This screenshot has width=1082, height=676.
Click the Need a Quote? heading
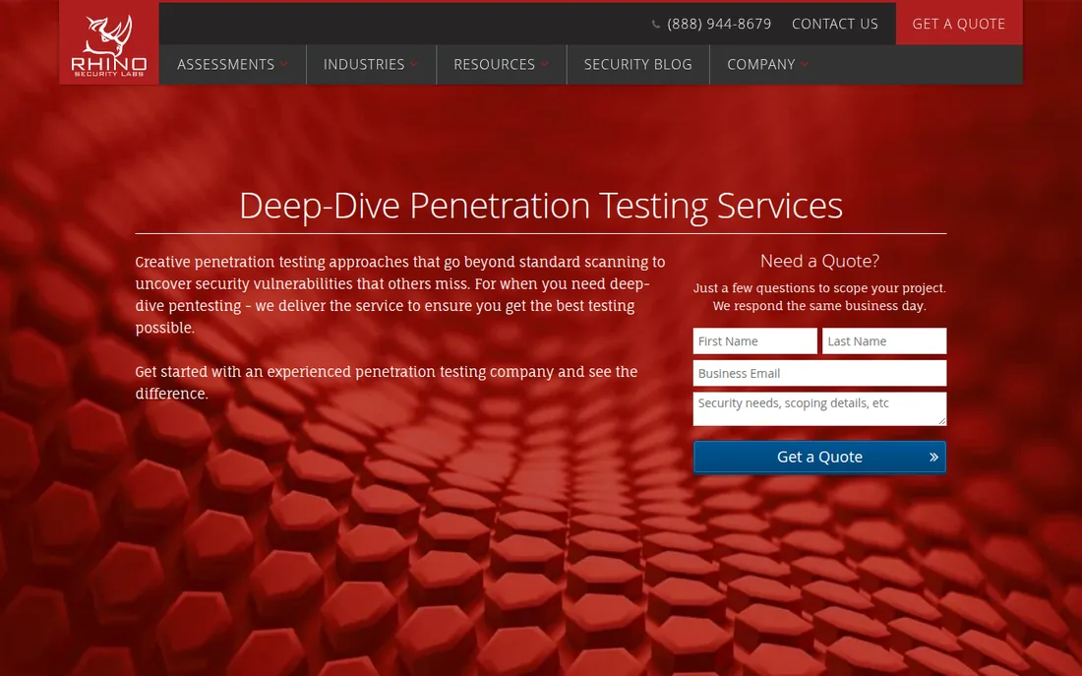pyautogui.click(x=819, y=261)
